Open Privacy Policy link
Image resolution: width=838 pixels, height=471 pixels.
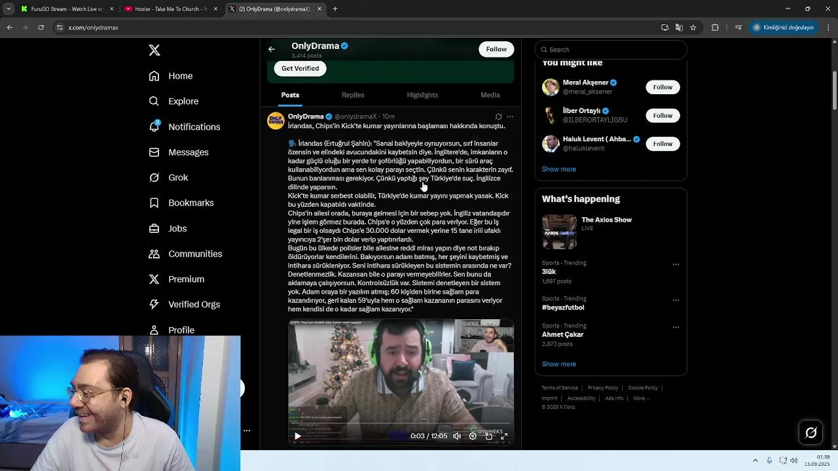603,388
